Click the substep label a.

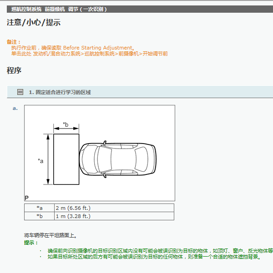pos(15,108)
